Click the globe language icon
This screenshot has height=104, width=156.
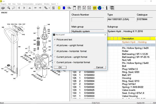pos(100,8)
